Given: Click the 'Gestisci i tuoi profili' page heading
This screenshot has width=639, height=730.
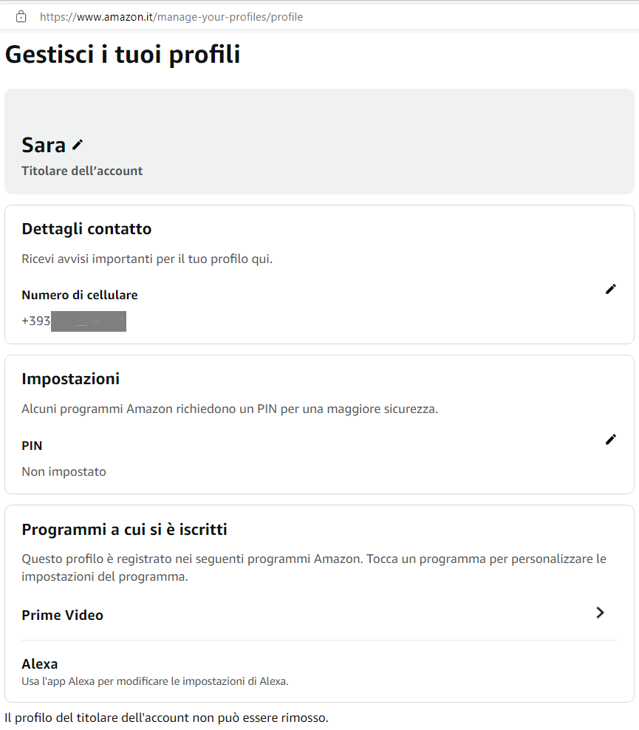Looking at the screenshot, I should [x=123, y=55].
